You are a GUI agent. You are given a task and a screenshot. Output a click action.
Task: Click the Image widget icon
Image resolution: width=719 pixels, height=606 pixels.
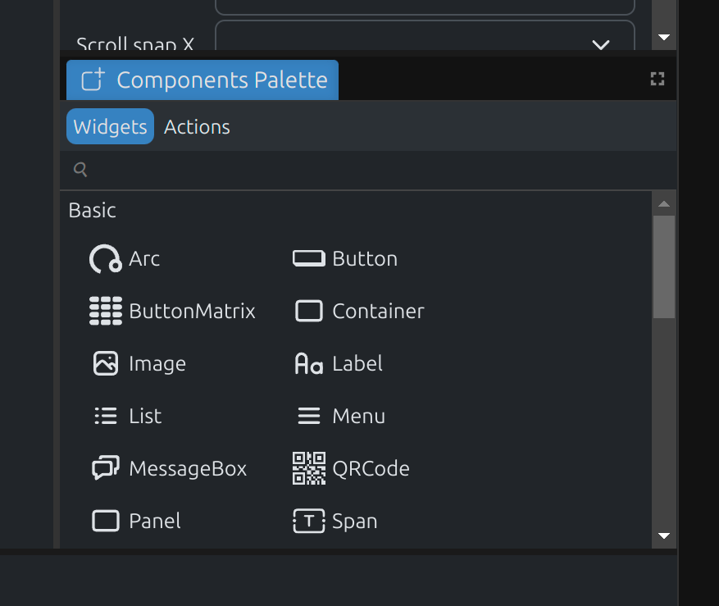click(x=106, y=364)
